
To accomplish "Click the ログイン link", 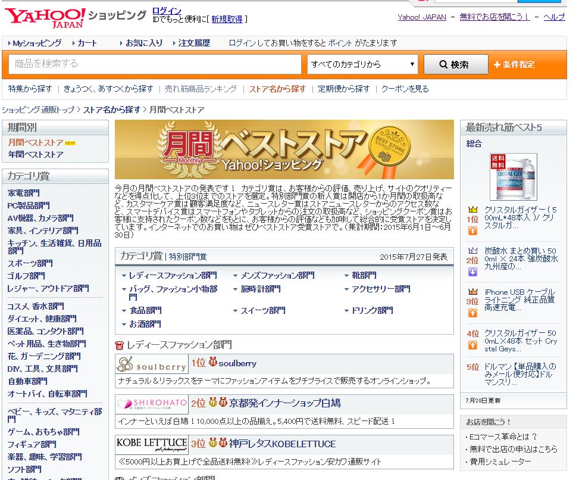I will point(167,11).
